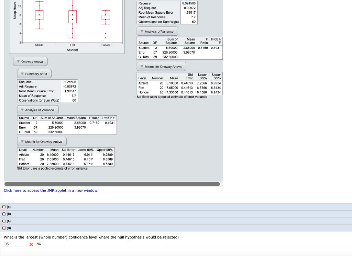Collapse section (d)

4,228
